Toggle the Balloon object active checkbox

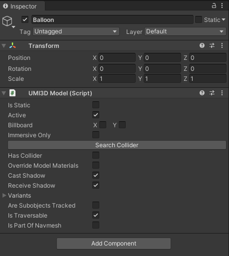click(x=25, y=20)
